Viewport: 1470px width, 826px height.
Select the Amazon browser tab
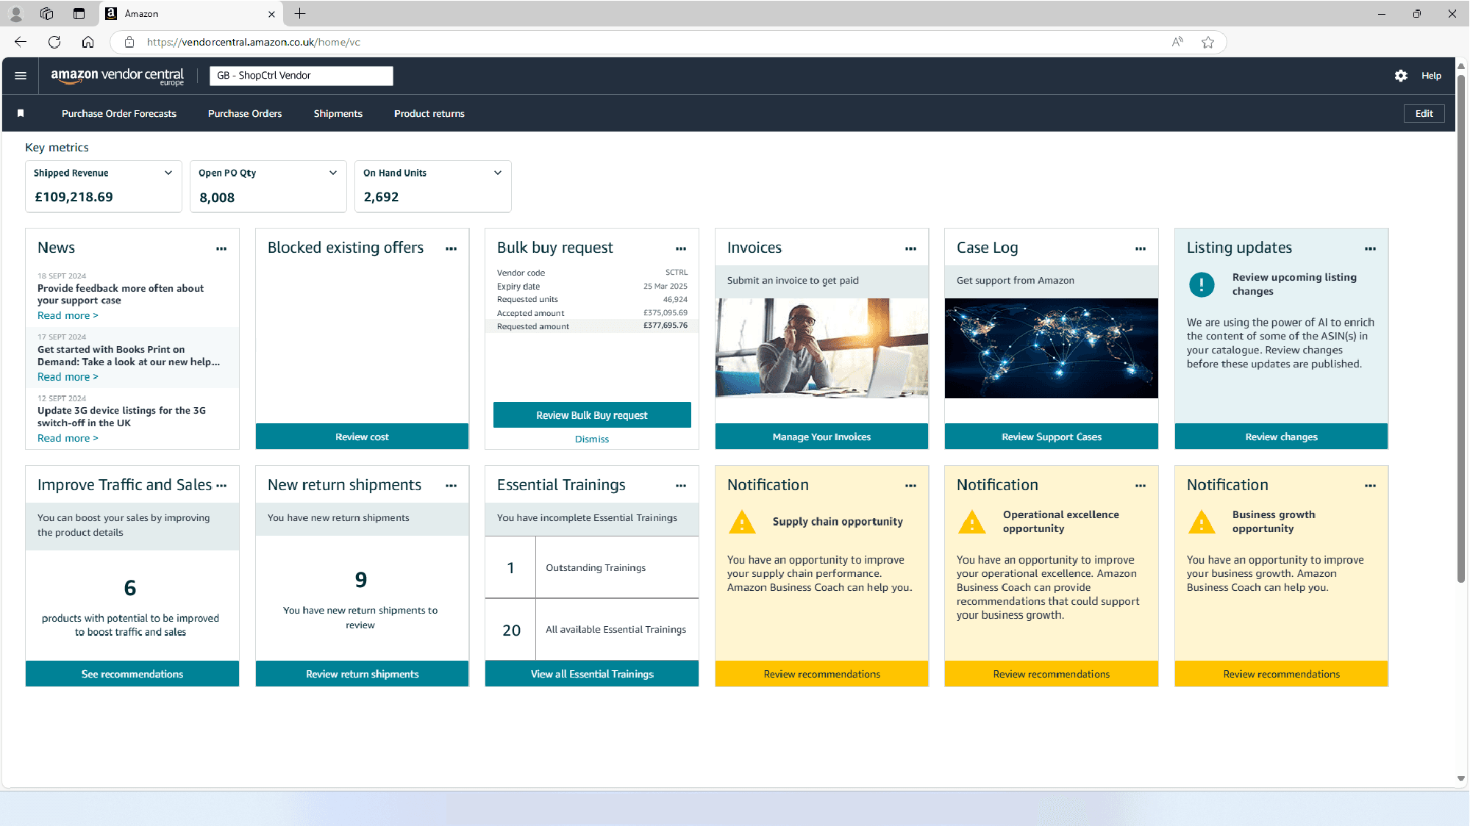pyautogui.click(x=191, y=13)
